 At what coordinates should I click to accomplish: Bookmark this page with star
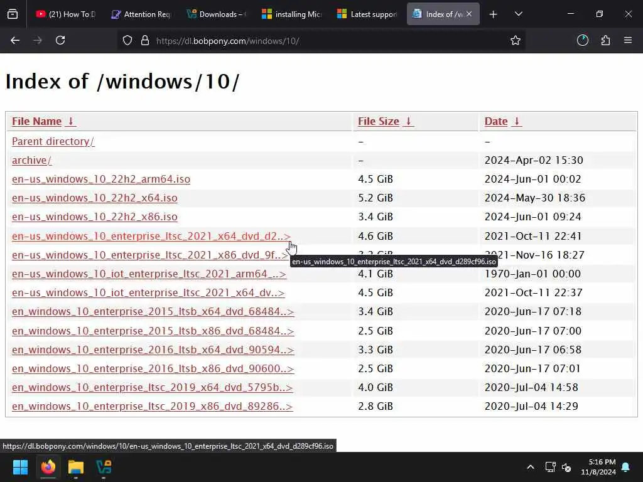pos(516,40)
